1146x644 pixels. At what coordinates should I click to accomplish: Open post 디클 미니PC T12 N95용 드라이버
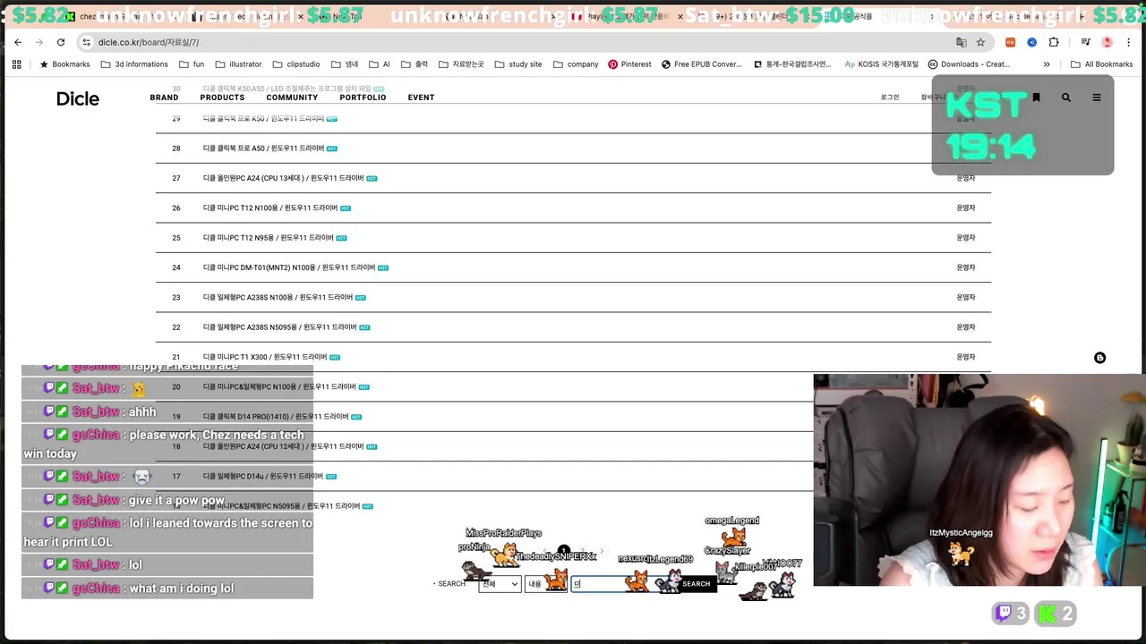click(x=268, y=238)
